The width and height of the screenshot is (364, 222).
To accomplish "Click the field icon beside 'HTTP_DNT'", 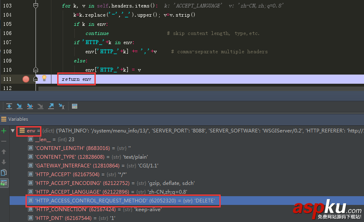I will (31, 218).
